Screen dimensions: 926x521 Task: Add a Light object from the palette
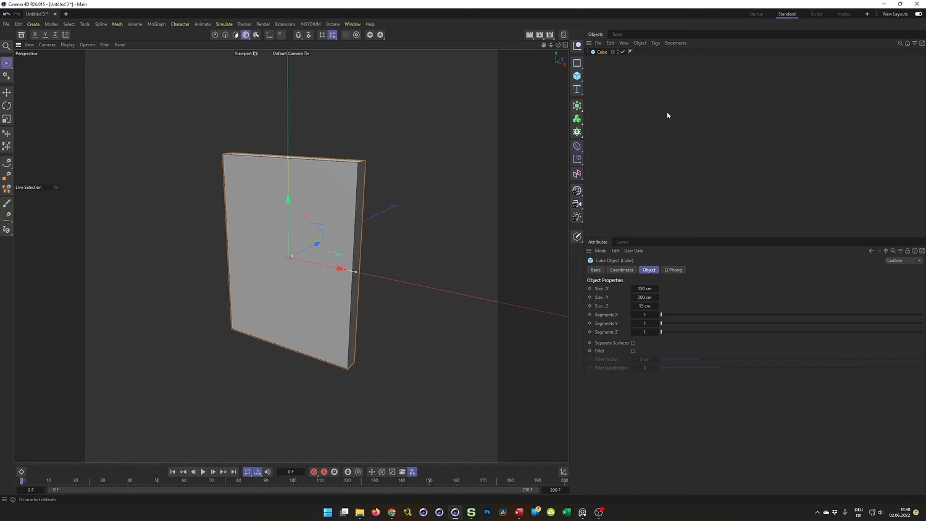click(x=577, y=217)
